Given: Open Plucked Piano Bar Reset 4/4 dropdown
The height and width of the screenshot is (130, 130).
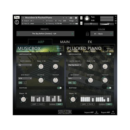Looking at the screenshot, I should pos(75,79).
